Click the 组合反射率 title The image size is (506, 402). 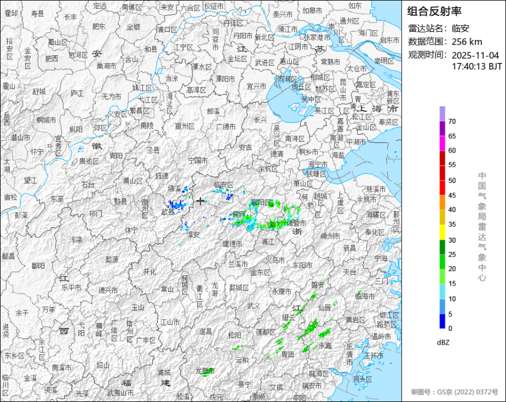(x=434, y=11)
